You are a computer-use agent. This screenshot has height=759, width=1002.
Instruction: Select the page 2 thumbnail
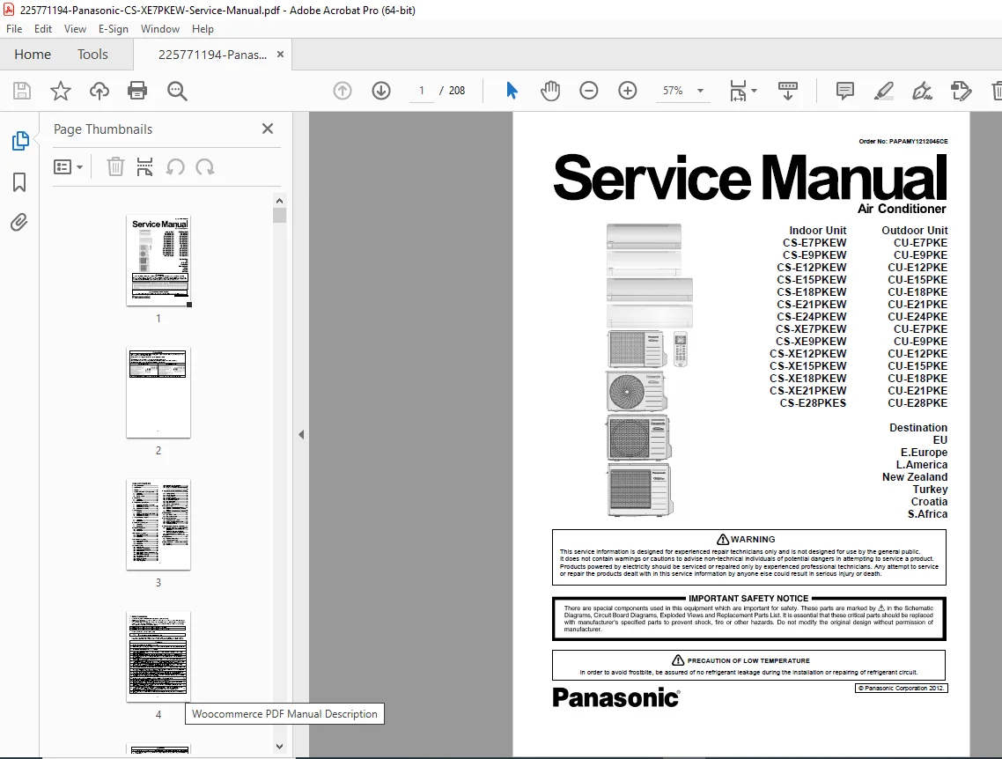158,393
